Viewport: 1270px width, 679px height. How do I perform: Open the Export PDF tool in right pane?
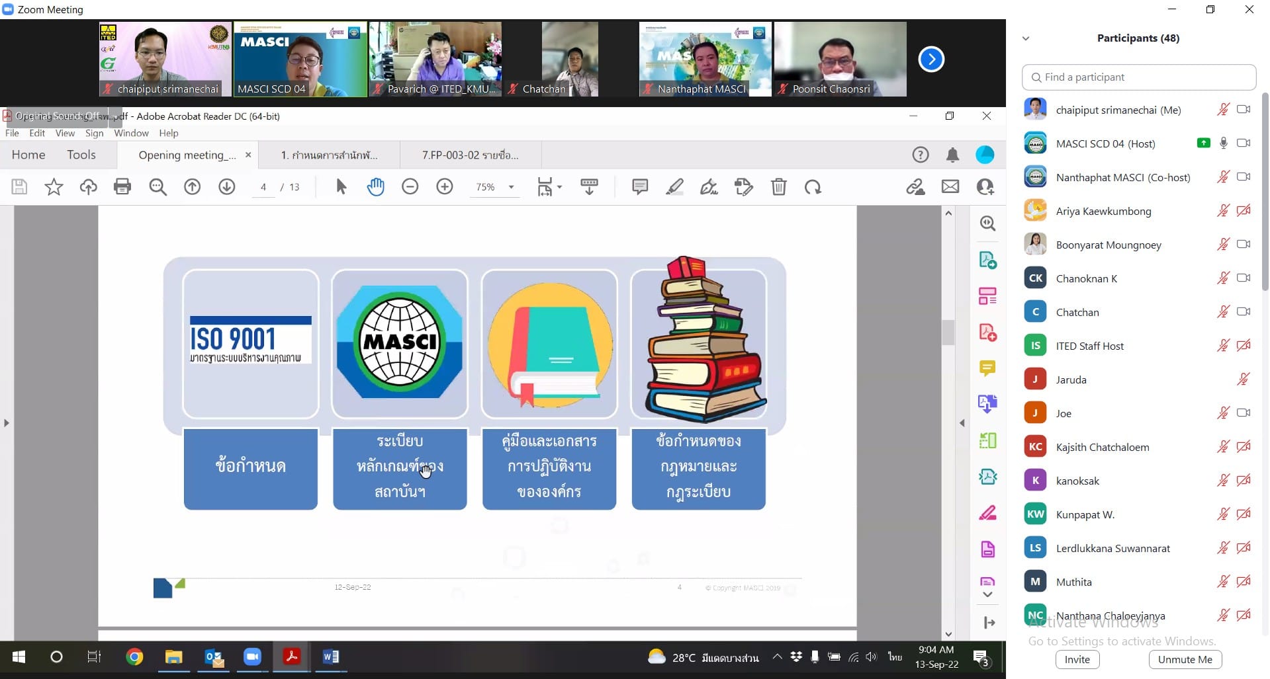[x=987, y=260]
